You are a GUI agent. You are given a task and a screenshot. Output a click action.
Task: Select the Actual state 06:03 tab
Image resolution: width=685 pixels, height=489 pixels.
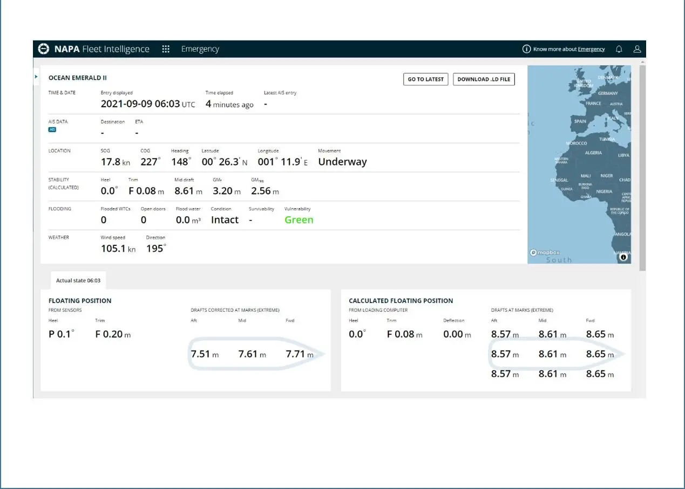coord(78,280)
